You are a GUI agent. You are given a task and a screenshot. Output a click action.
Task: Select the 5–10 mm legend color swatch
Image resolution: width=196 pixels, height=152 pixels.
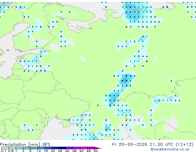pyautogui.click(x=34, y=148)
